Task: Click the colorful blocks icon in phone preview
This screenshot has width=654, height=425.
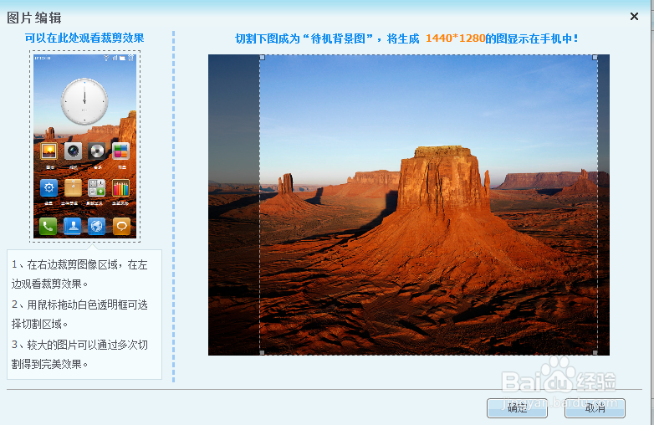Action: click(x=120, y=151)
